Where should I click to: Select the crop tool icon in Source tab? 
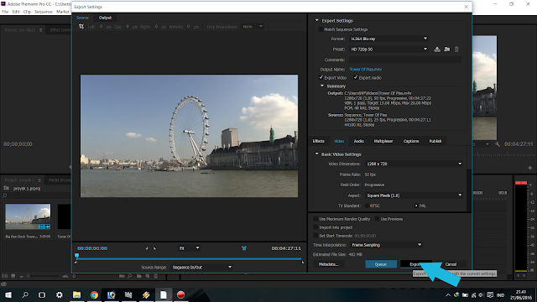click(81, 26)
